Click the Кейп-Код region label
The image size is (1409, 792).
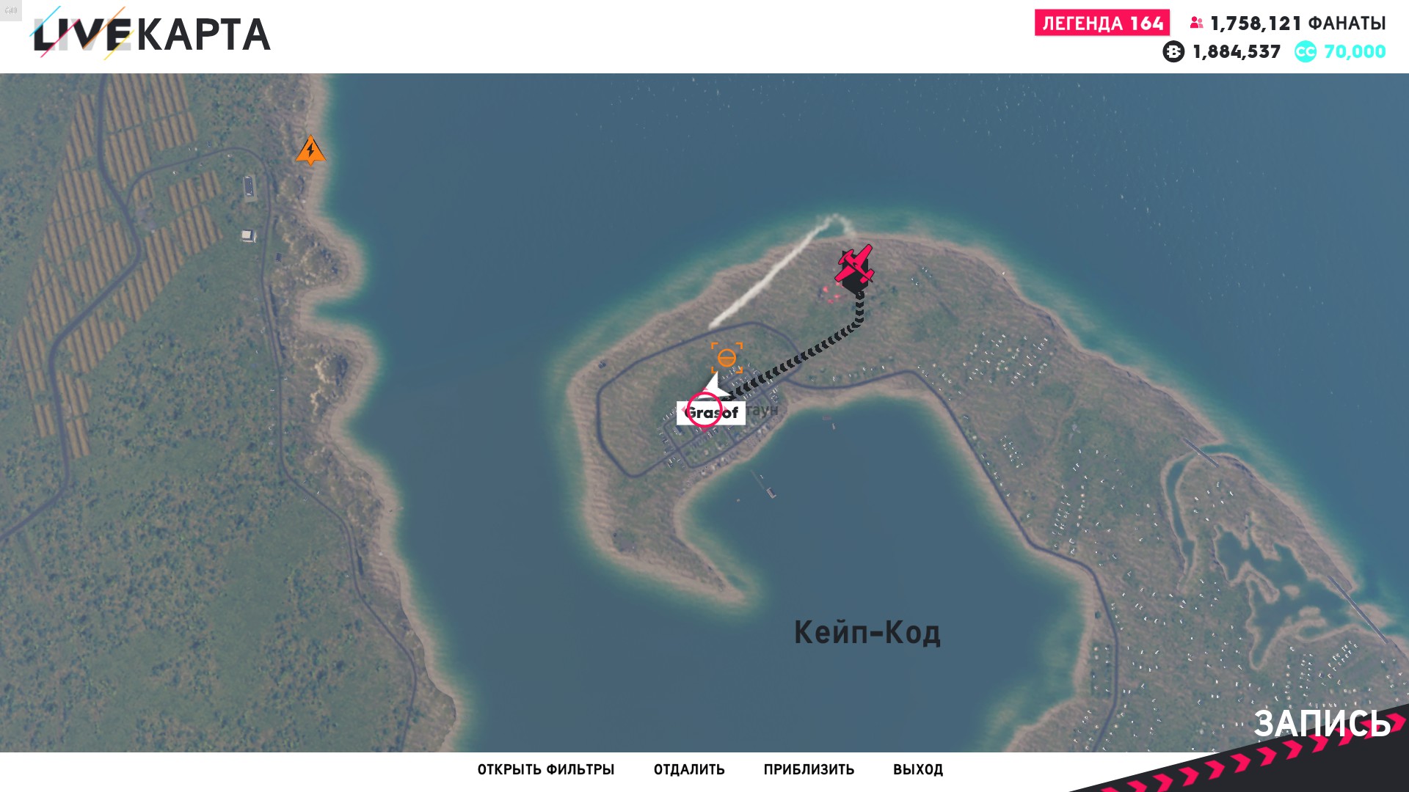[x=867, y=632]
